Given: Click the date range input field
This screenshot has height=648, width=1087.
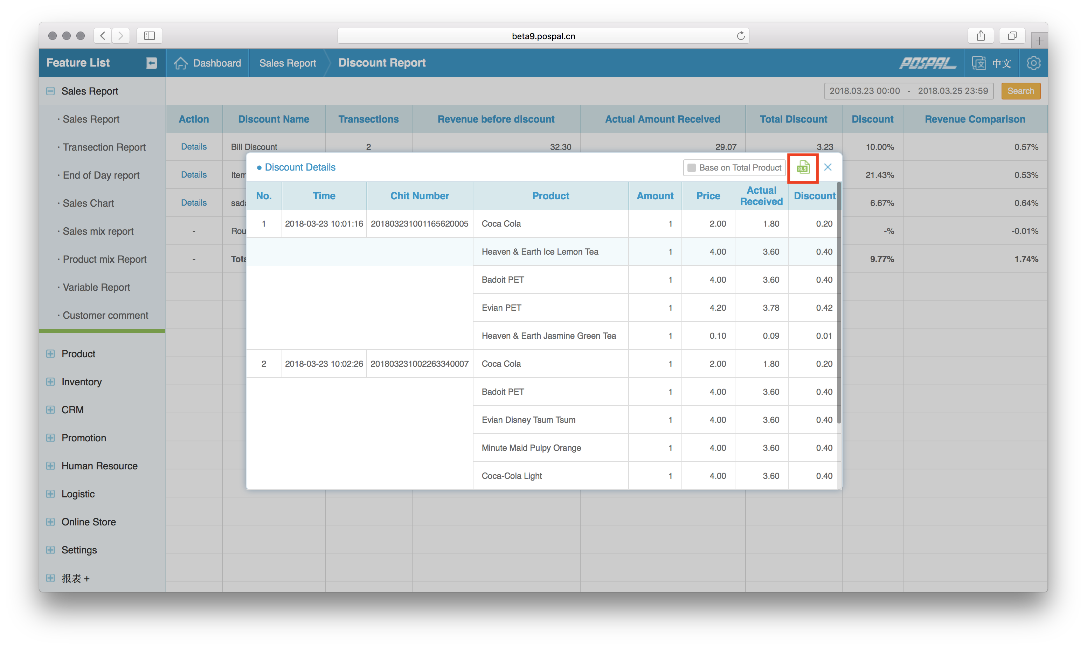Looking at the screenshot, I should (x=908, y=91).
